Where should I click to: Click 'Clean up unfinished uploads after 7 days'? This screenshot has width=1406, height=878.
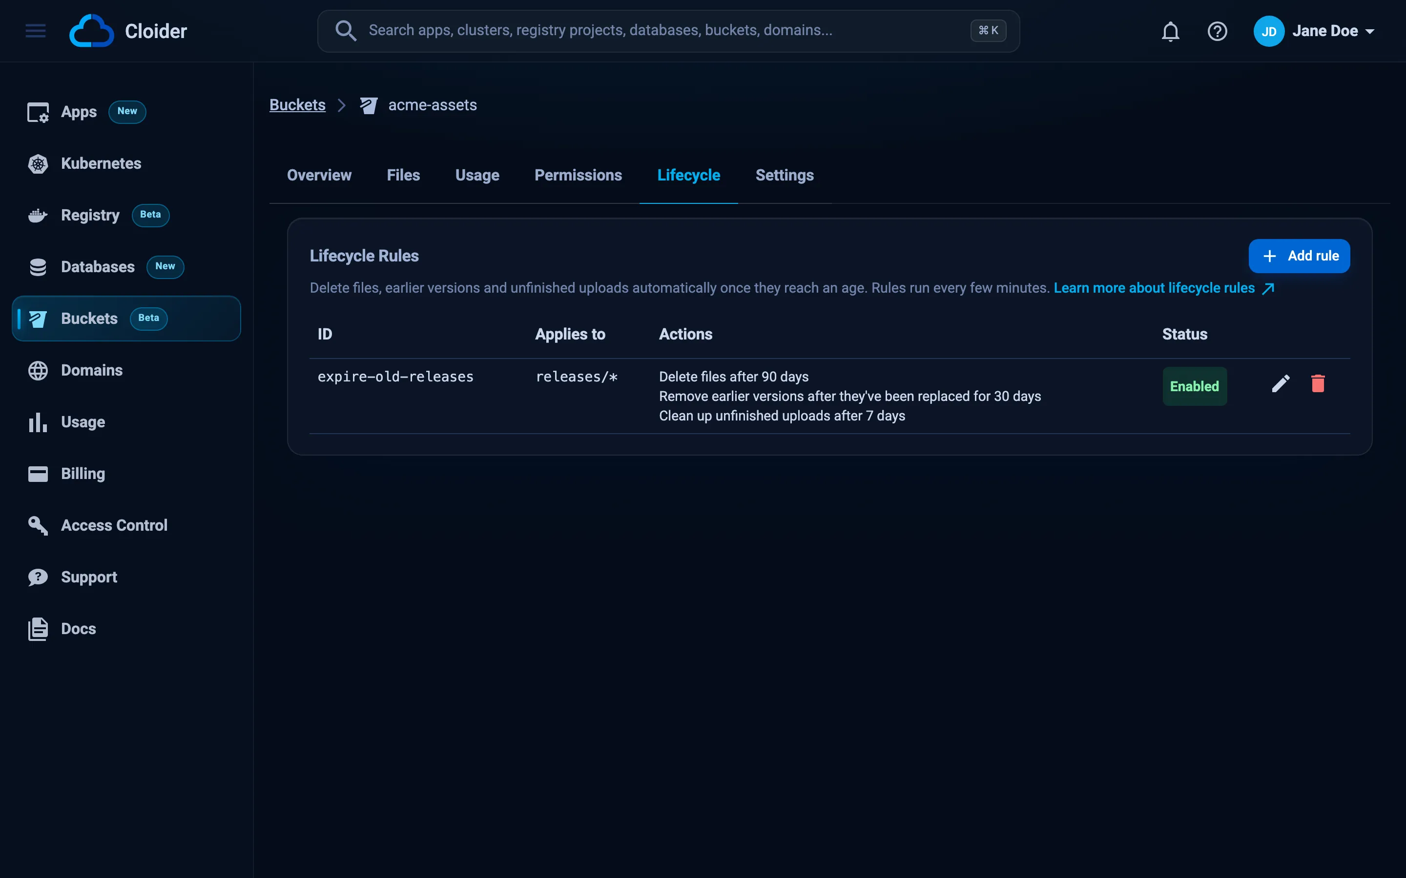tap(782, 416)
